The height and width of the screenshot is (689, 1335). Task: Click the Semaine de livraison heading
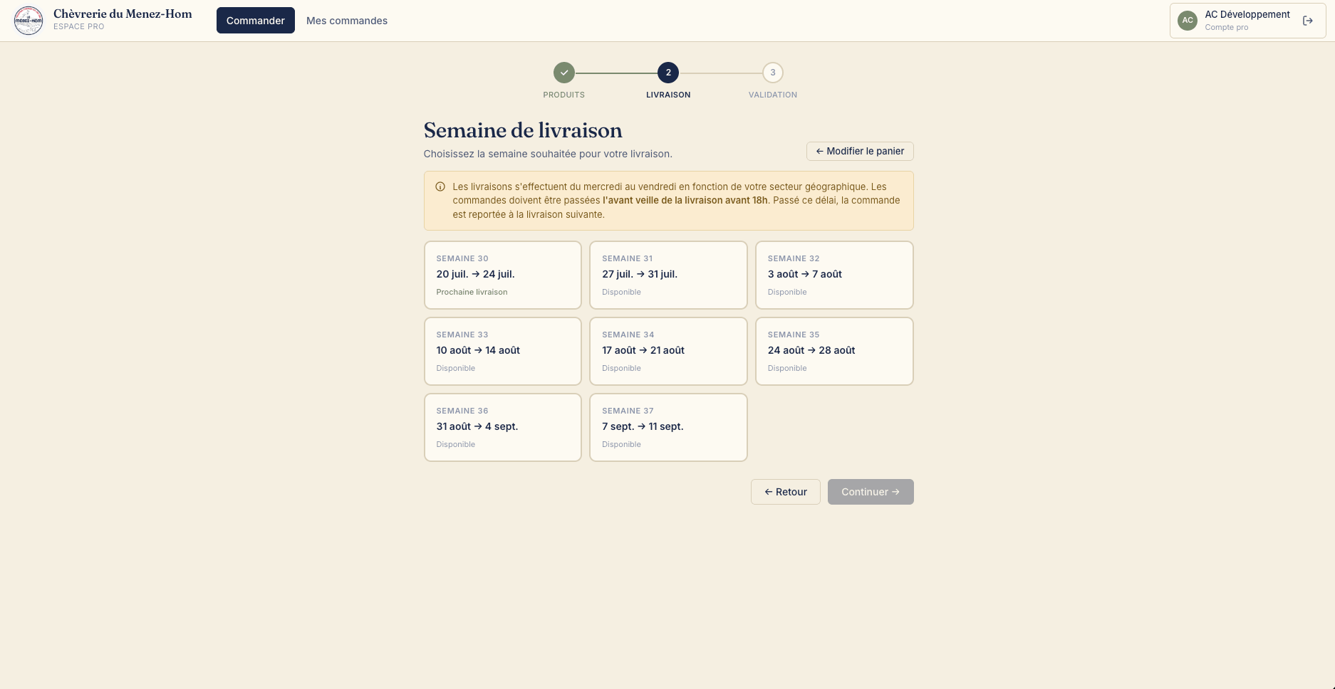pos(523,130)
